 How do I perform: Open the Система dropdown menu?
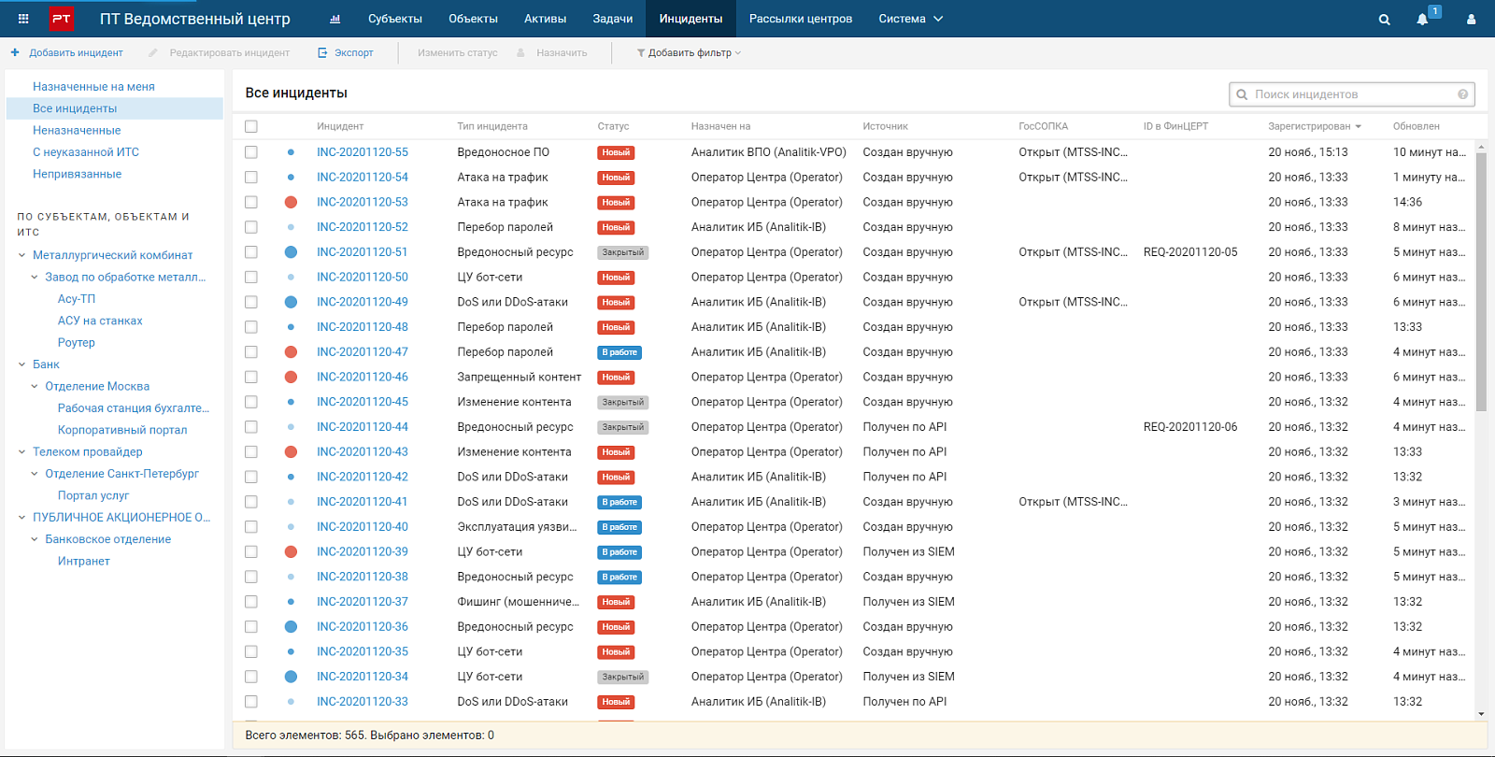pos(911,19)
